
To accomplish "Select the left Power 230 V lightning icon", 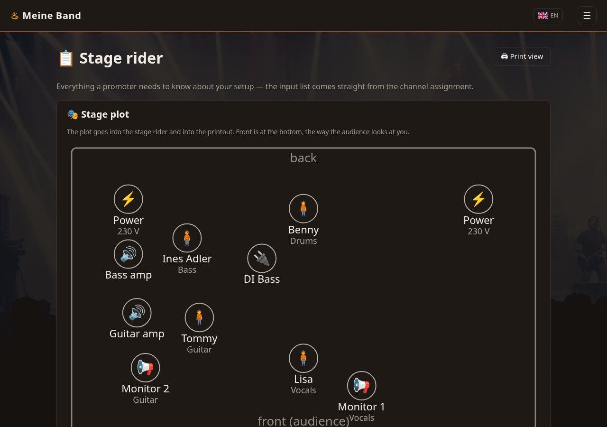I will [129, 199].
